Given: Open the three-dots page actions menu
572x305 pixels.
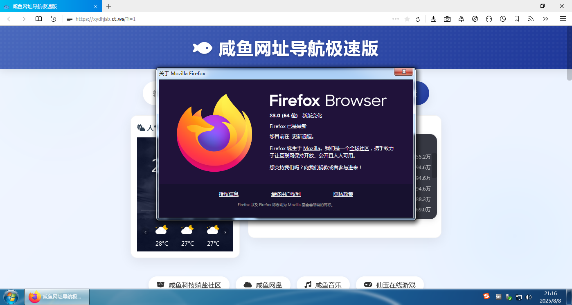Looking at the screenshot, I should click(395, 19).
